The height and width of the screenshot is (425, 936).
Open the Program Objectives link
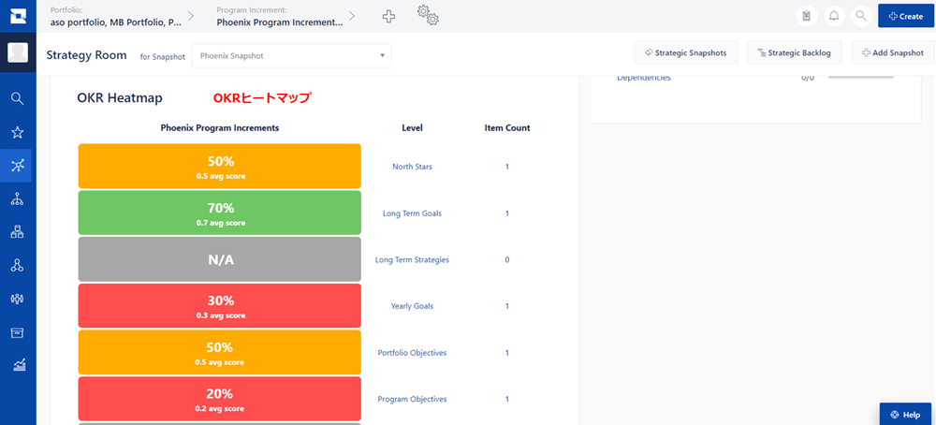click(412, 400)
